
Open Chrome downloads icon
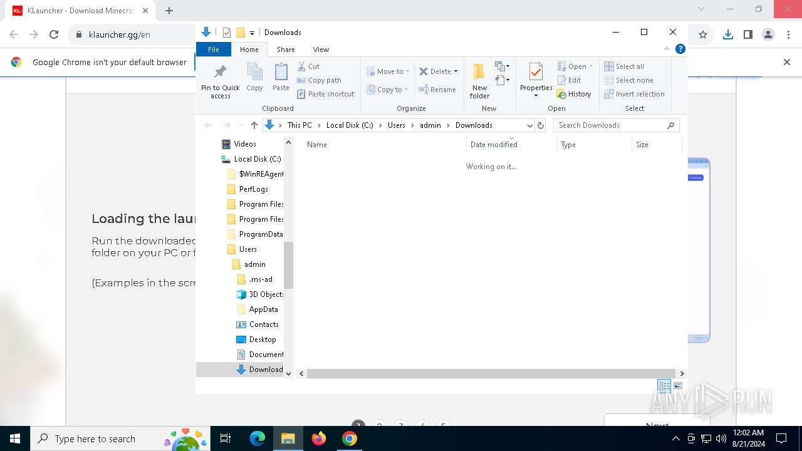[727, 34]
